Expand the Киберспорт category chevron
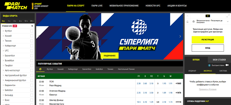The width and height of the screenshot is (231, 105). coord(3,46)
